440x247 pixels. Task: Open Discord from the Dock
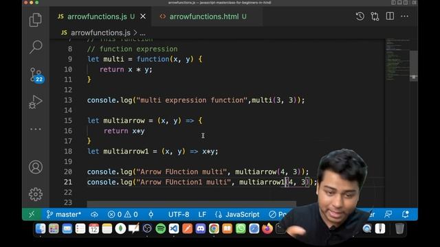click(200, 228)
